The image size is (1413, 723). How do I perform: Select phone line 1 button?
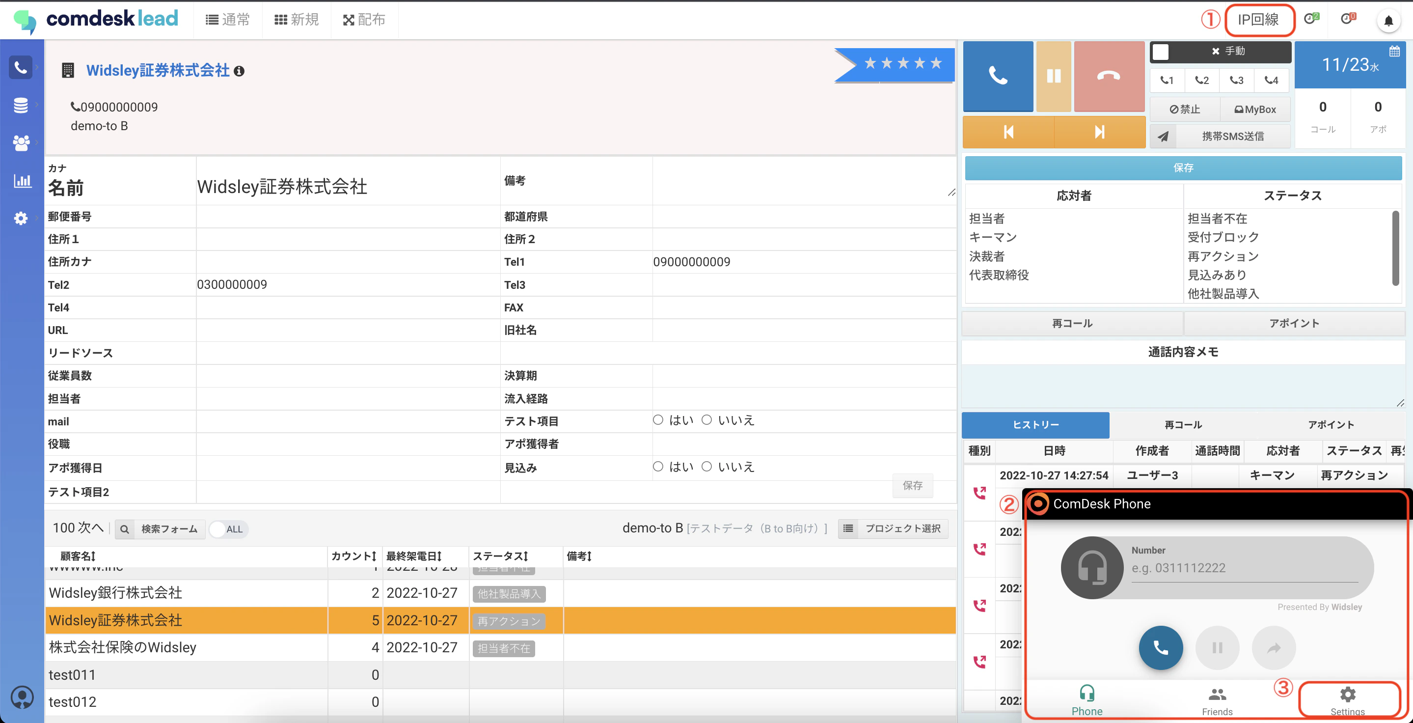1167,80
